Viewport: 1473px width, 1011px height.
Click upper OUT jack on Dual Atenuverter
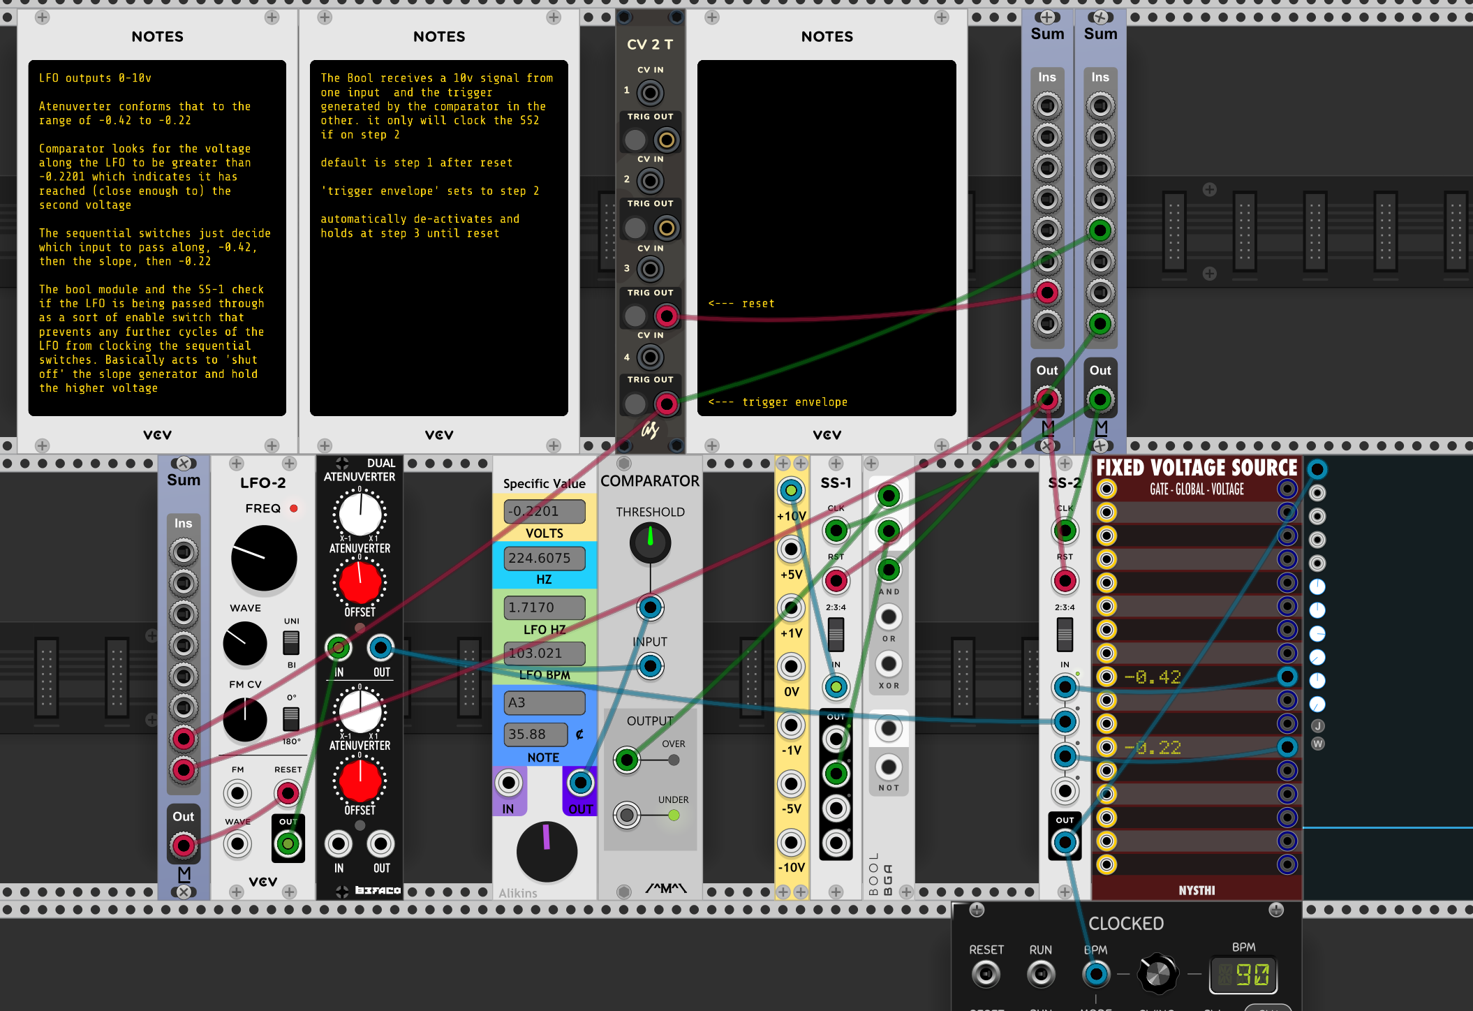click(x=380, y=648)
